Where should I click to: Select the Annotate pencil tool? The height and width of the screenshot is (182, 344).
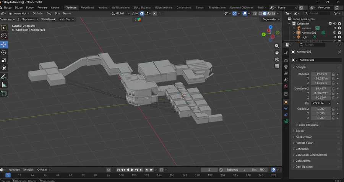4,77
